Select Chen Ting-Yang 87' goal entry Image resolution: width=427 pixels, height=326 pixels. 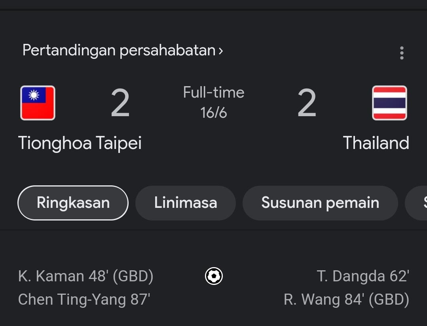pyautogui.click(x=84, y=300)
